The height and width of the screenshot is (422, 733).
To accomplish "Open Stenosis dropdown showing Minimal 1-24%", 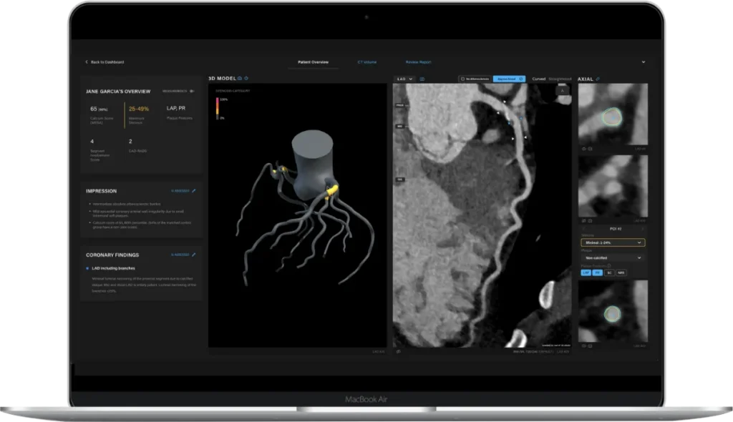I will point(613,242).
